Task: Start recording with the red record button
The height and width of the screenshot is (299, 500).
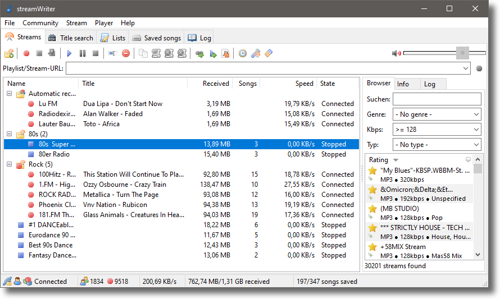Action: 26,53
